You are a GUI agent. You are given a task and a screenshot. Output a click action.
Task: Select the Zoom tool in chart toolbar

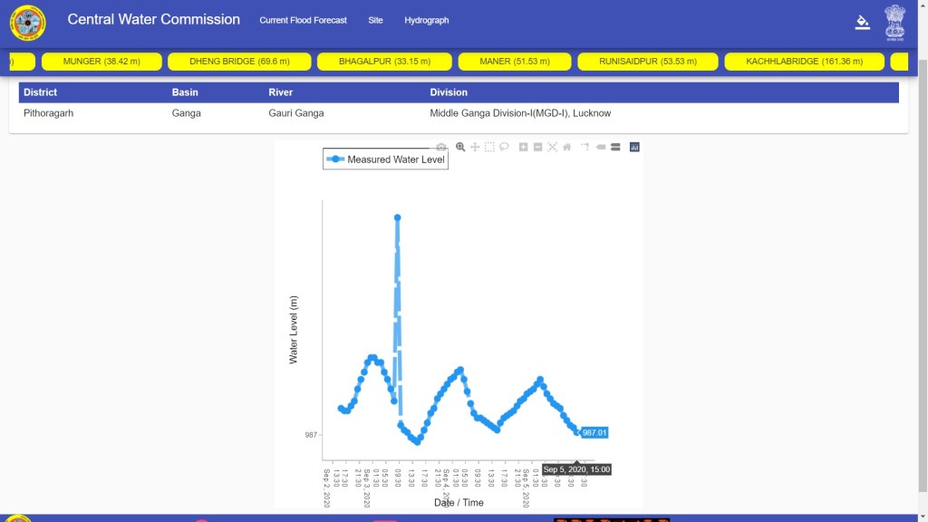coord(460,147)
